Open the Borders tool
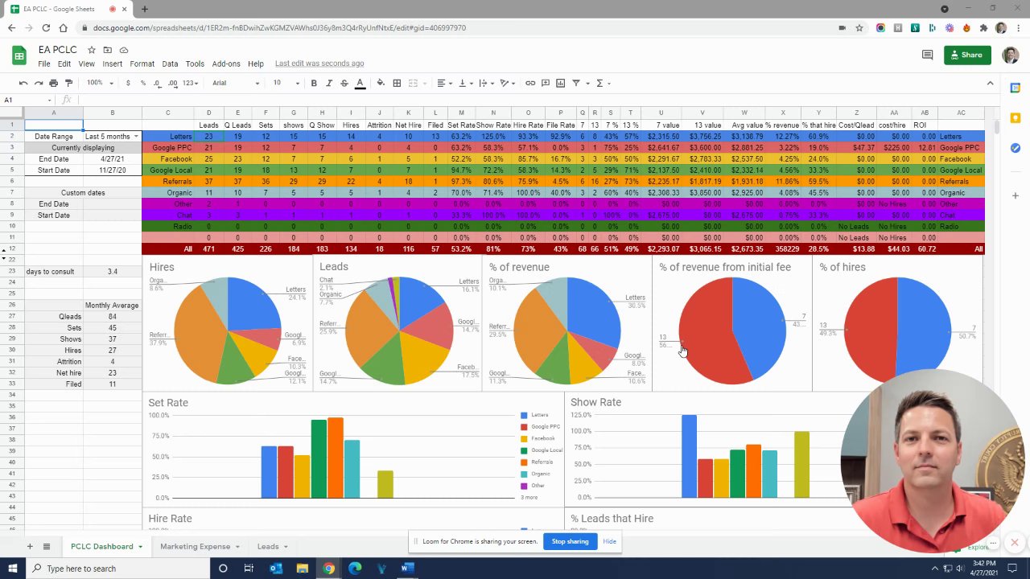1030x579 pixels. point(397,83)
